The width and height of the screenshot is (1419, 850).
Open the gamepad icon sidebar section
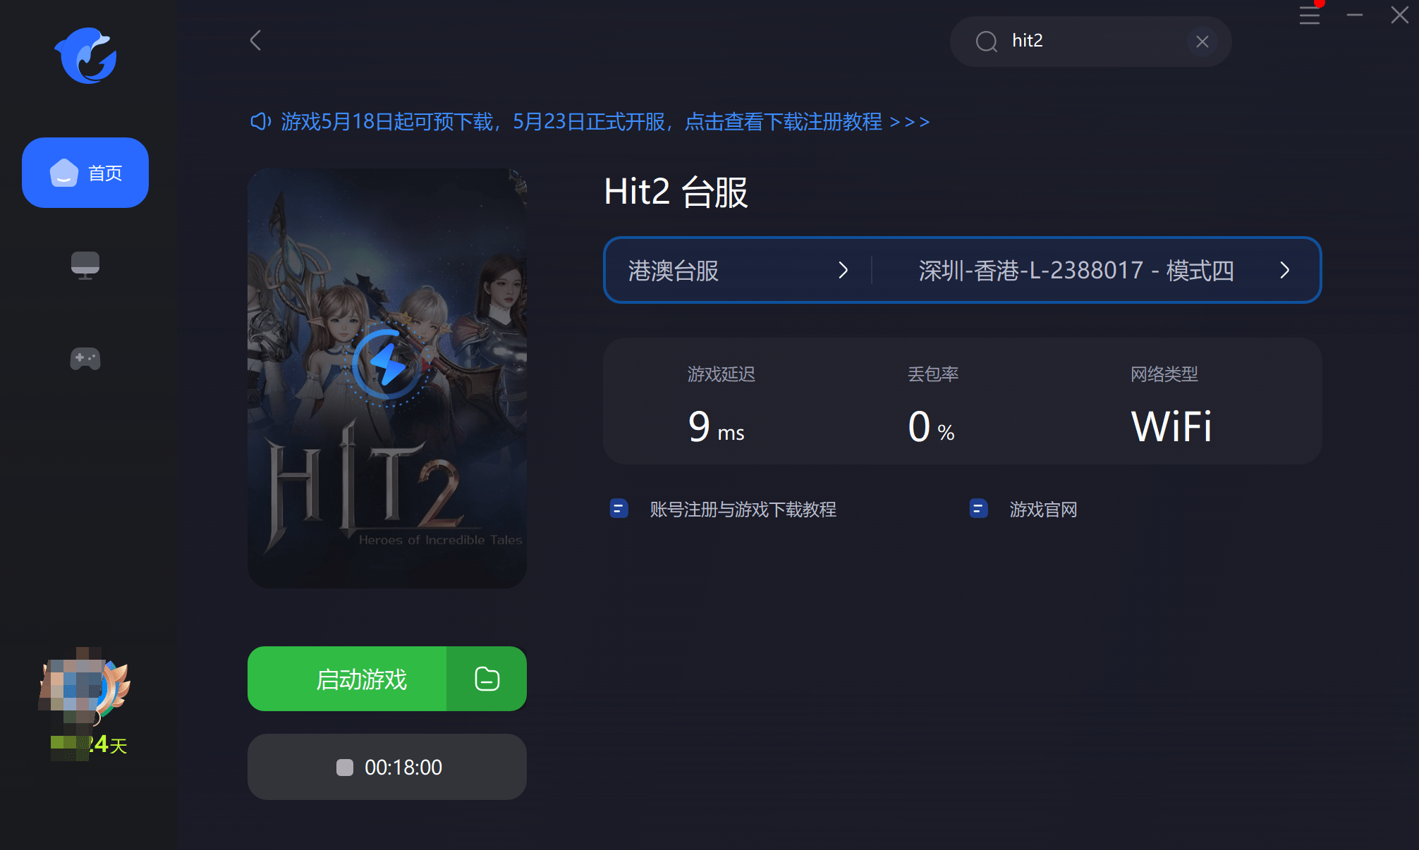85,359
